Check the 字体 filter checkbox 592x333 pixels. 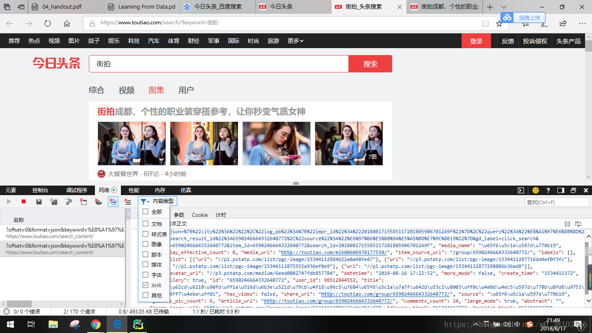point(146,275)
